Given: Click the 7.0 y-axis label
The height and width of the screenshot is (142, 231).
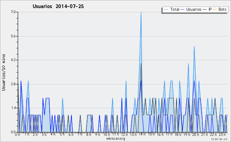Looking at the screenshot, I should coord(13,12).
